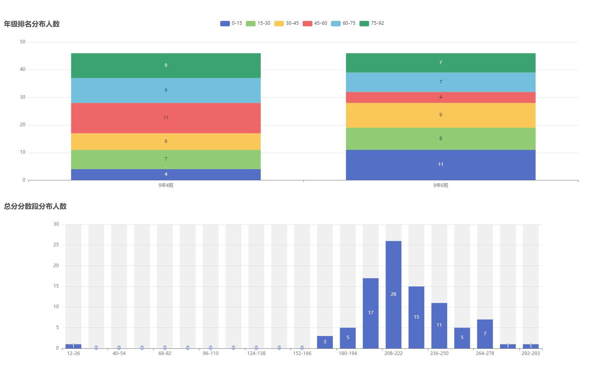Viewport: 591px width, 372px height.
Task: Click the 208-222 axis label
Action: click(x=393, y=353)
